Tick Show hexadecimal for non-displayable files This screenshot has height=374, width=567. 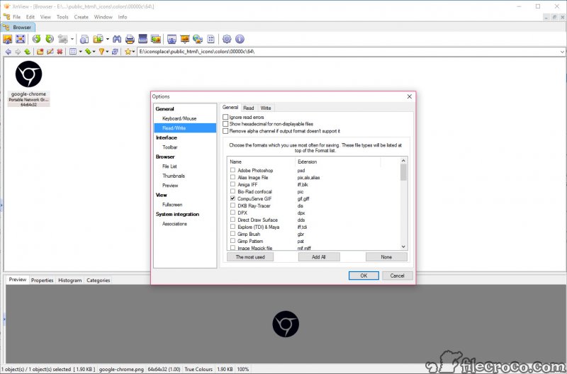[225, 124]
